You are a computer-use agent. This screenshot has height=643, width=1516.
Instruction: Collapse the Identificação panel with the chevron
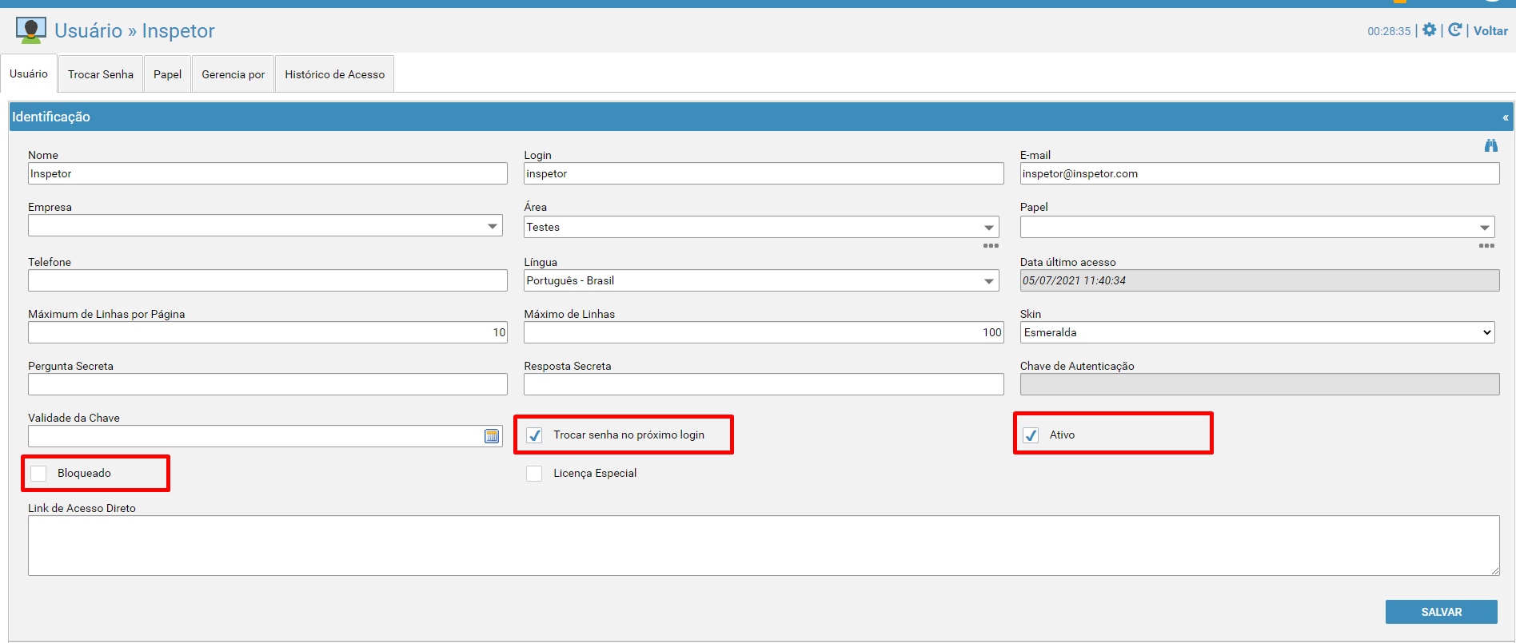coord(1506,117)
